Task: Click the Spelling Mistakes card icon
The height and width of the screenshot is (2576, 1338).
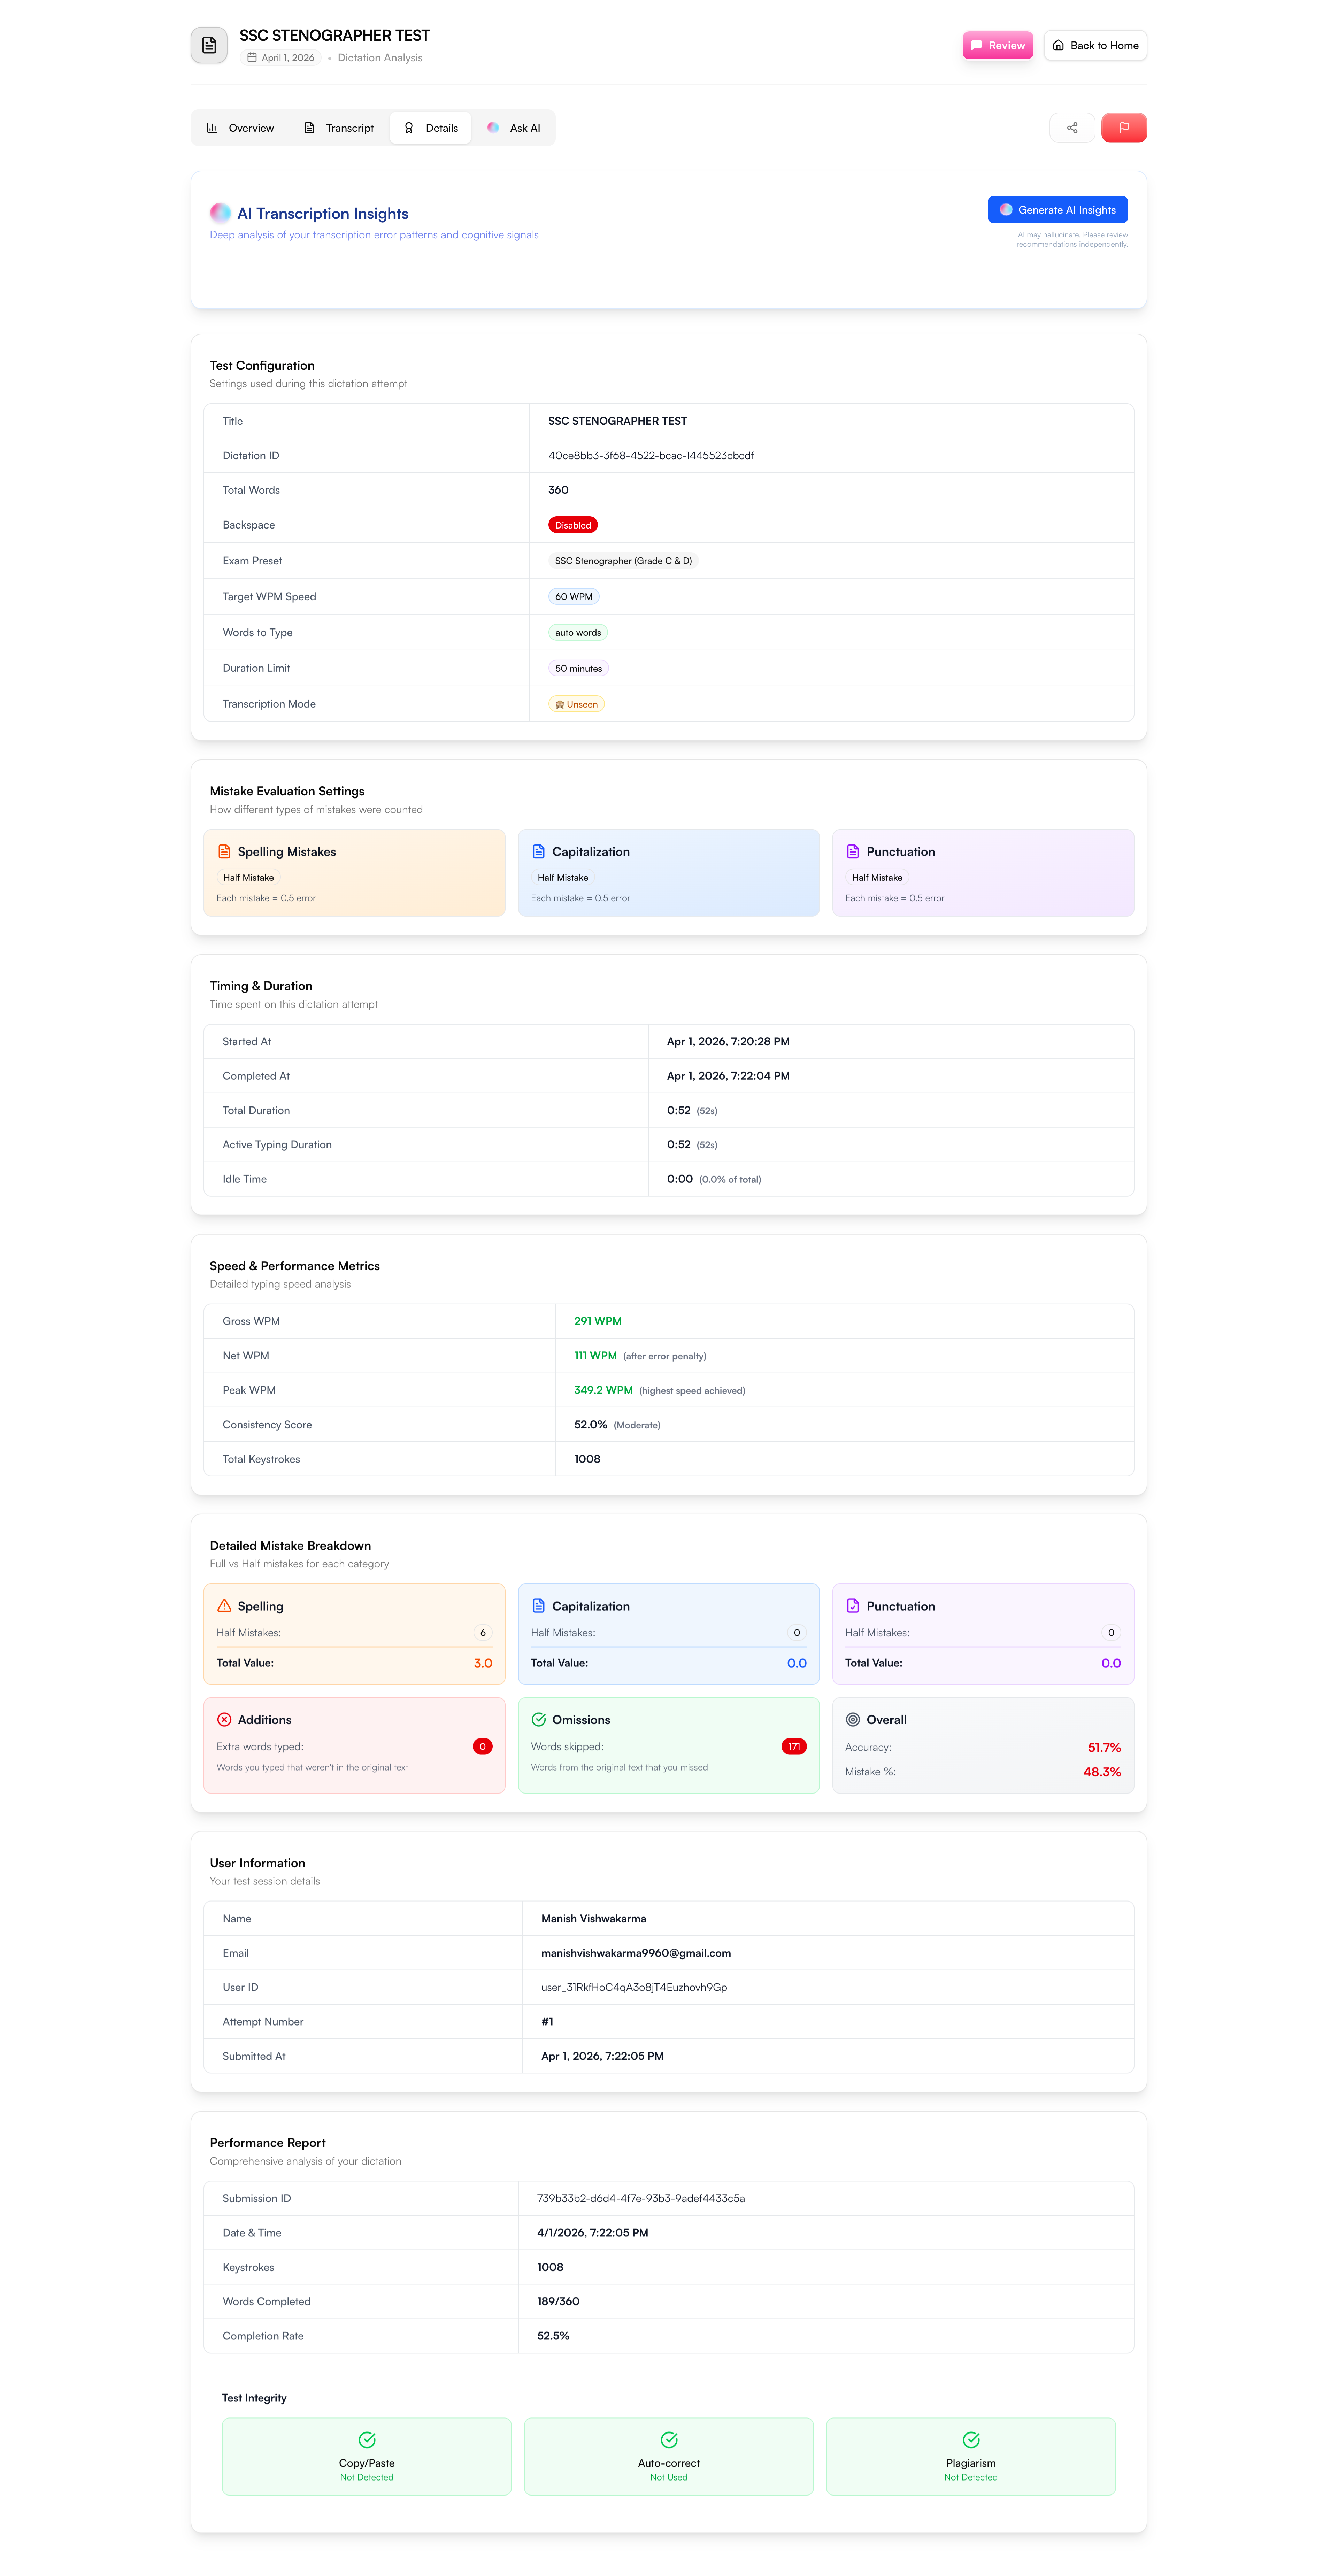Action: coord(224,852)
